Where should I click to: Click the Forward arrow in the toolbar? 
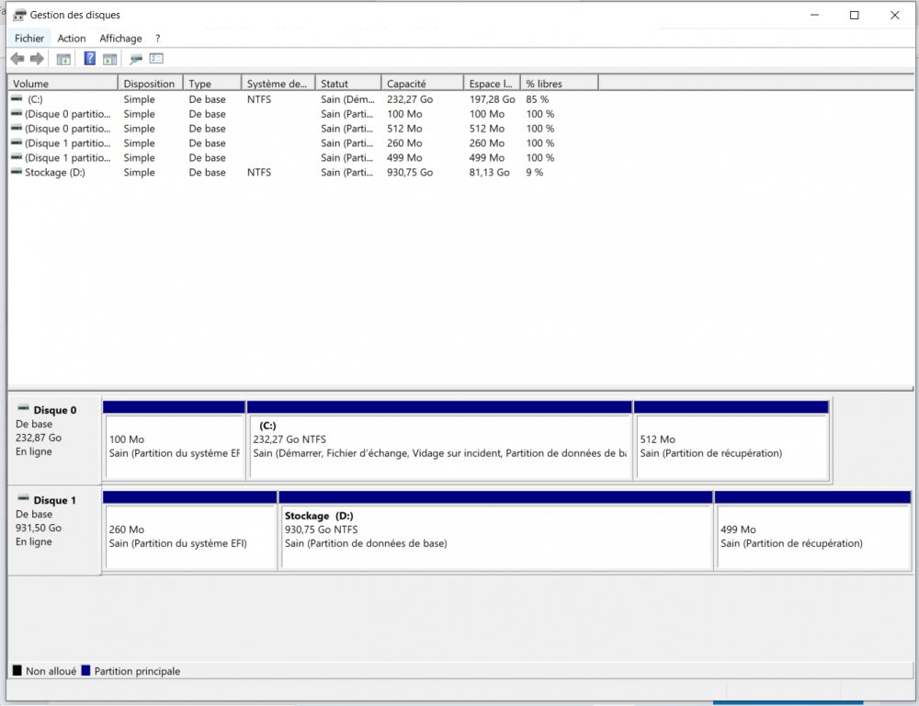point(37,59)
